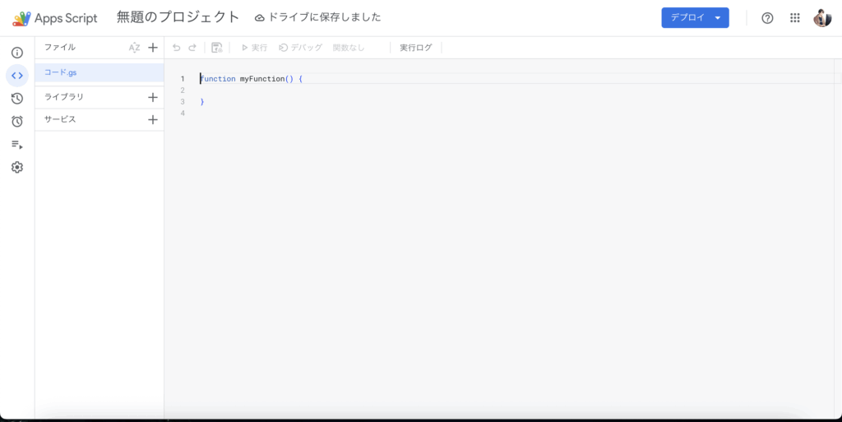Open Executions list icon in sidebar
Image resolution: width=842 pixels, height=422 pixels.
coord(17,145)
